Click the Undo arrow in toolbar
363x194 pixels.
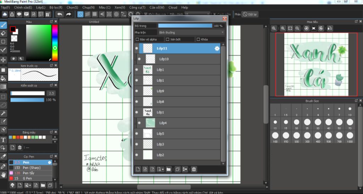coord(60,14)
